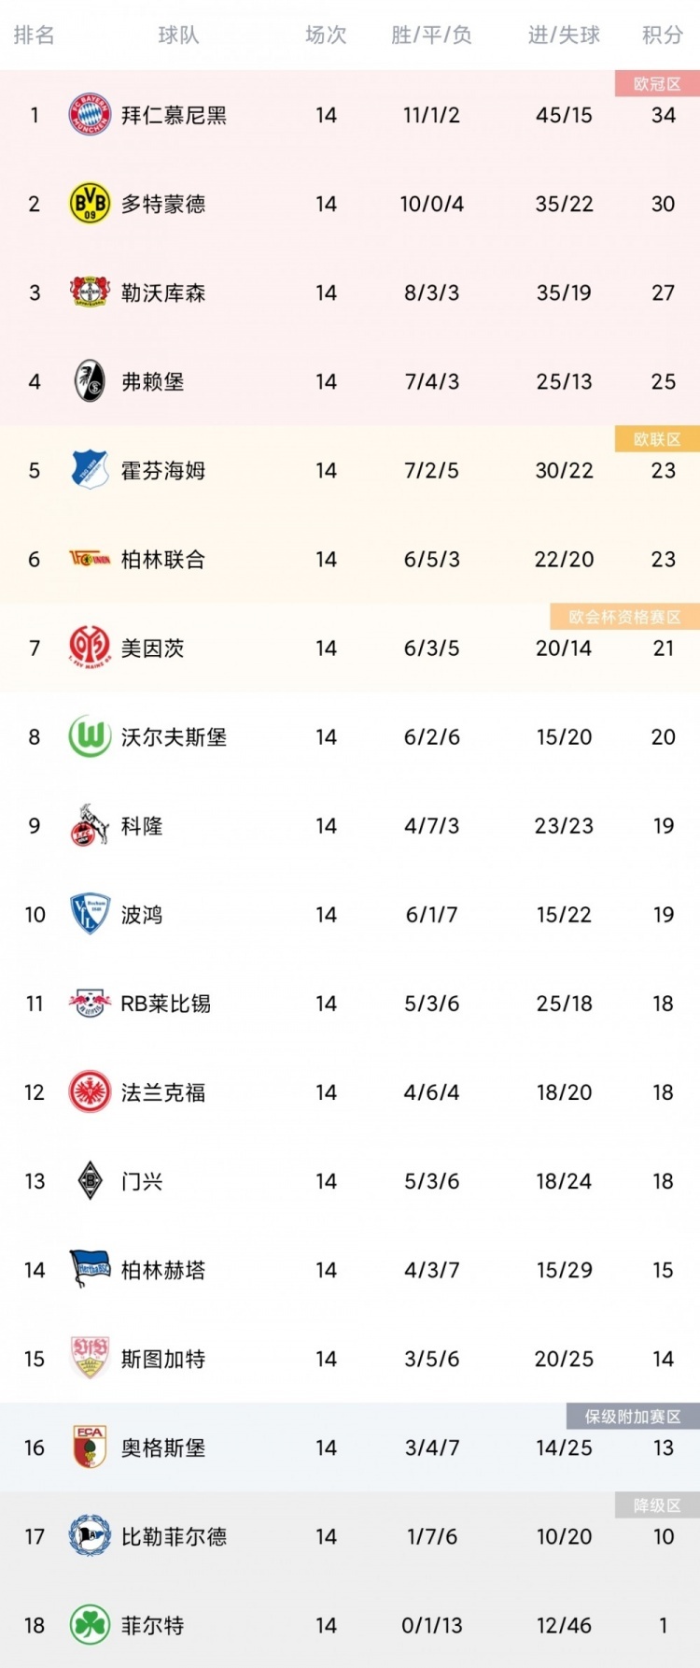700x1668 pixels.
Task: Tap the 欧会杯资格赛区 label
Action: [624, 617]
